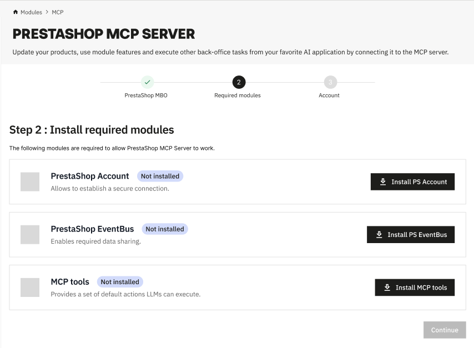474x348 pixels.
Task: Click the PrestaShop EventBus module title
Action: click(92, 229)
